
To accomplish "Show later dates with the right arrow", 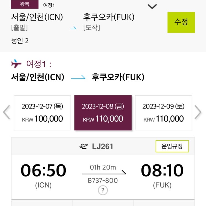I will point(198,112).
